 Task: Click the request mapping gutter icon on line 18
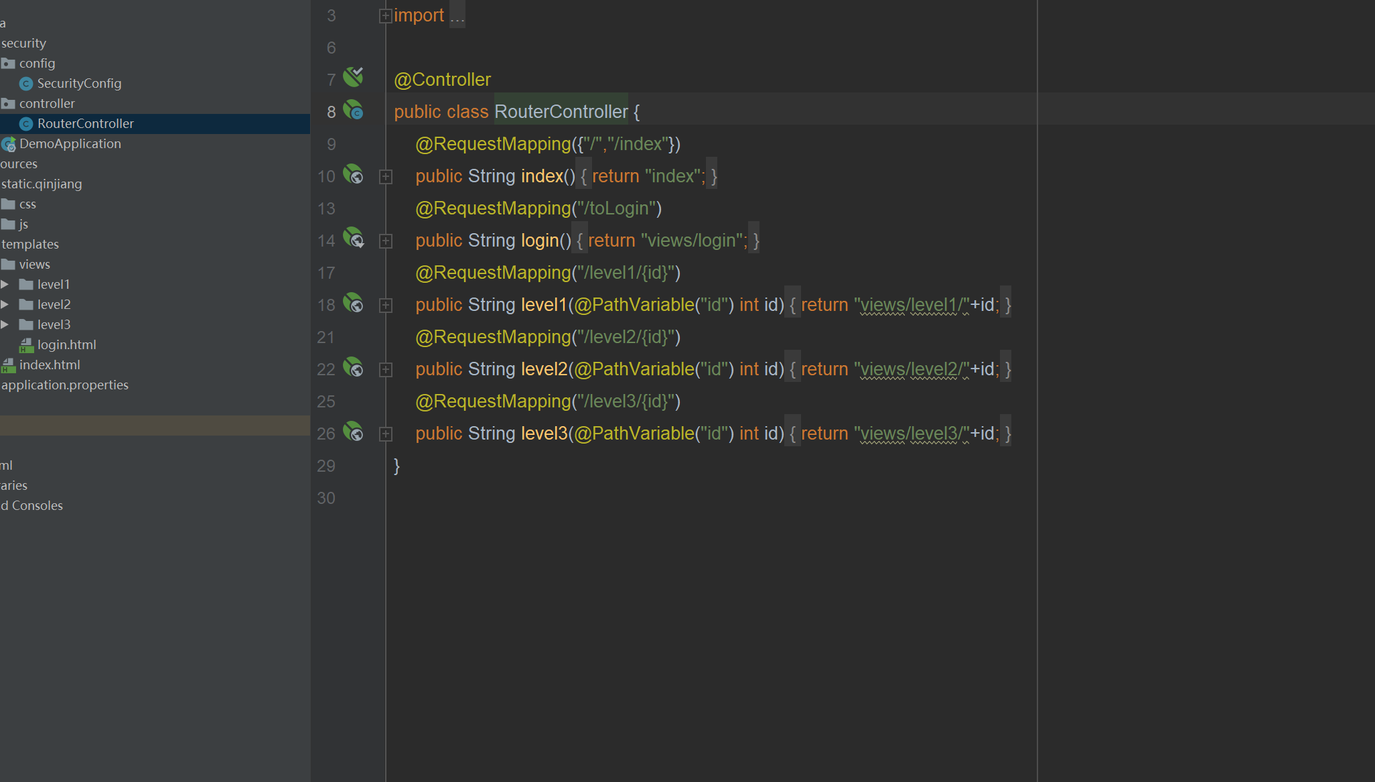pos(353,303)
